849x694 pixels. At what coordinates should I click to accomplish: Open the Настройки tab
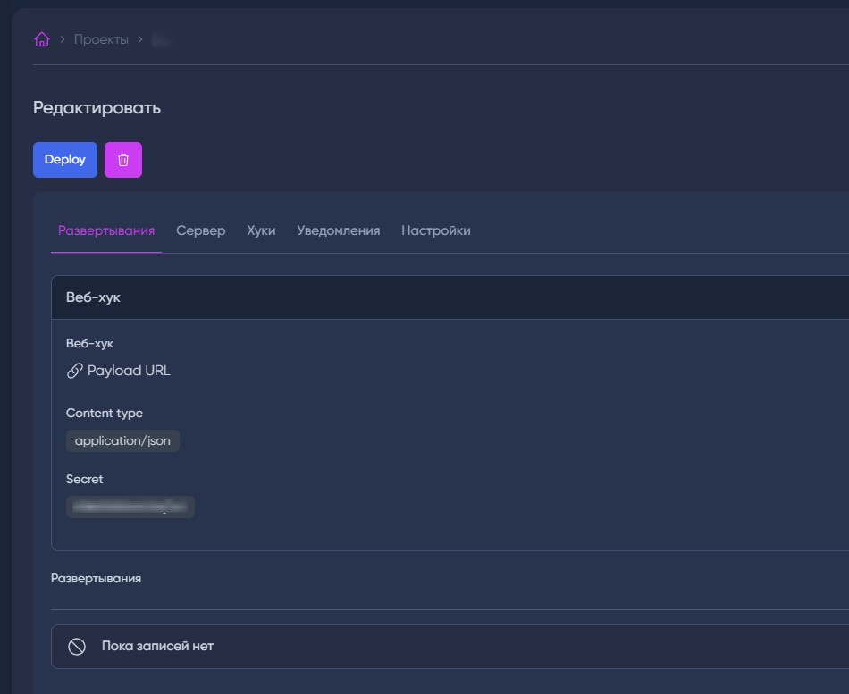point(436,230)
